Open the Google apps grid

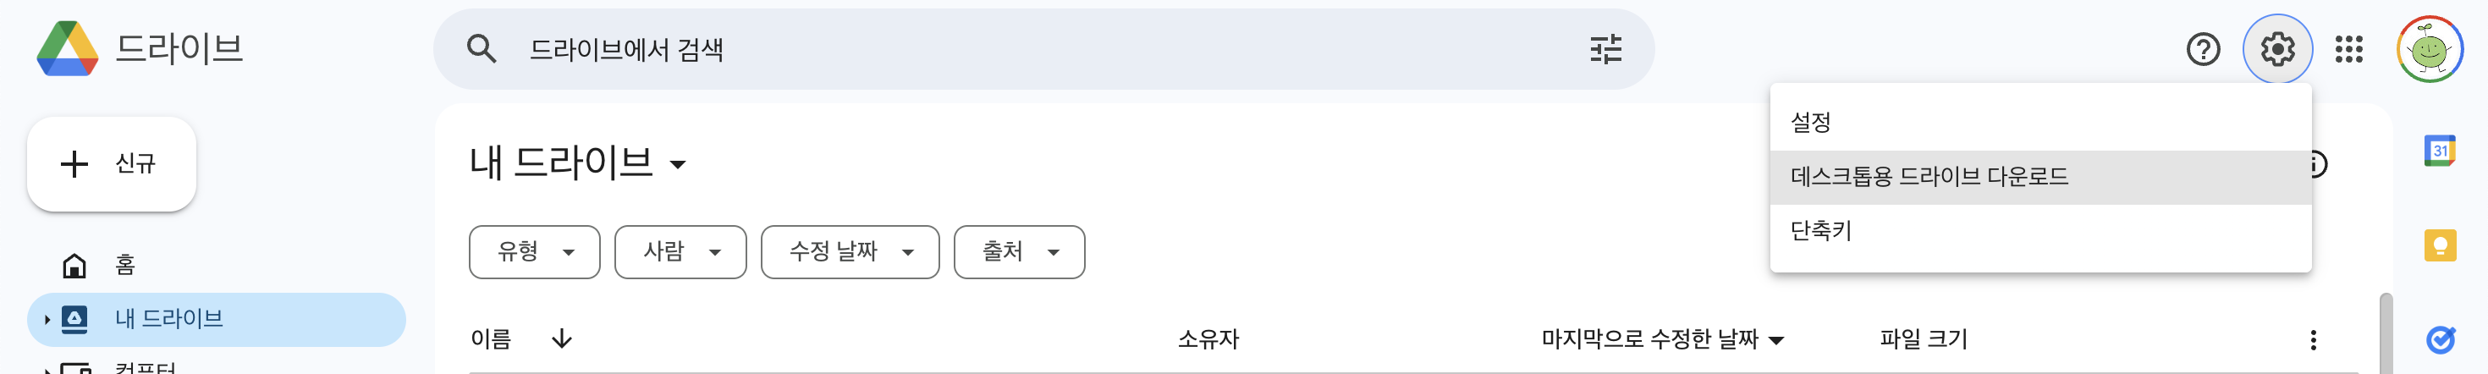tap(2348, 49)
